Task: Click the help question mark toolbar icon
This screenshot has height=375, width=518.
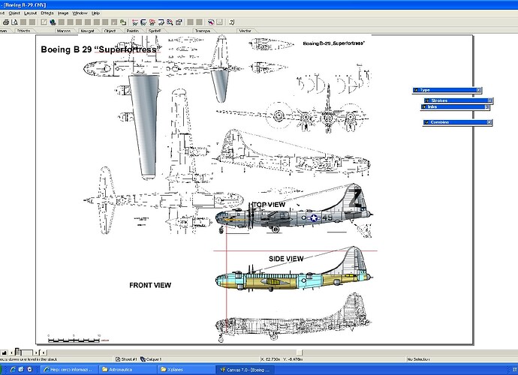Action: [x=231, y=22]
